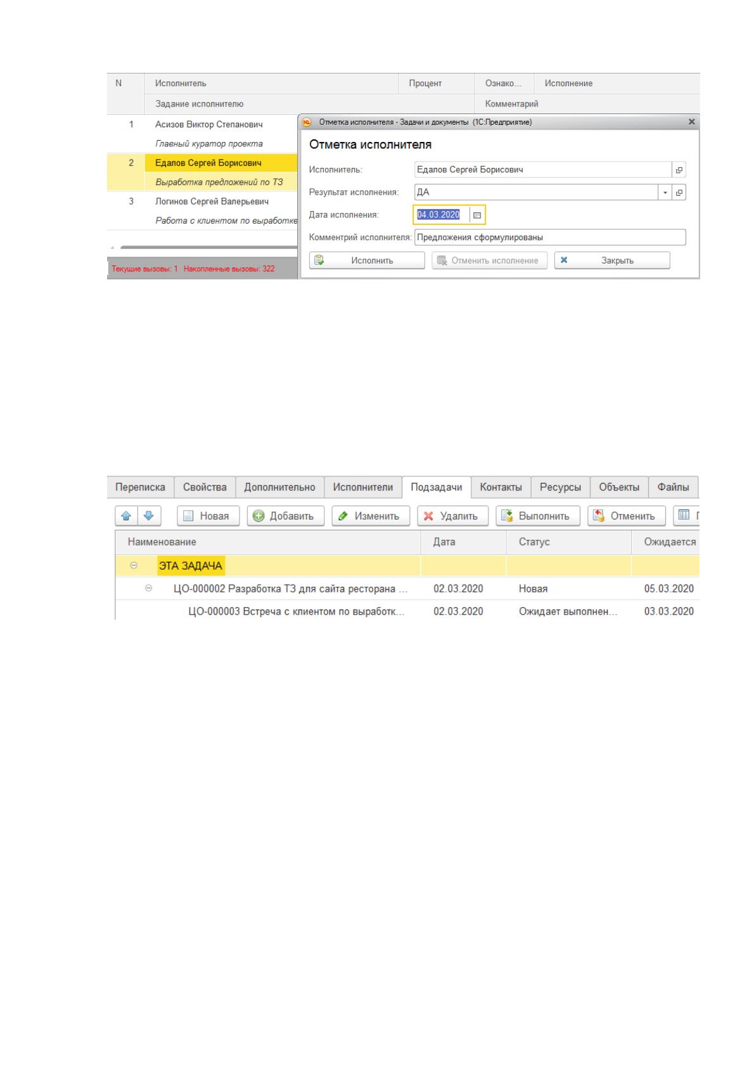
Task: Move subtask down with blue down arrow
Action: click(x=149, y=516)
